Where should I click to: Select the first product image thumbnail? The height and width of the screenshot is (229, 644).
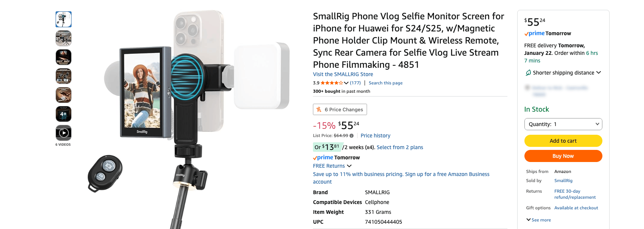point(64,19)
